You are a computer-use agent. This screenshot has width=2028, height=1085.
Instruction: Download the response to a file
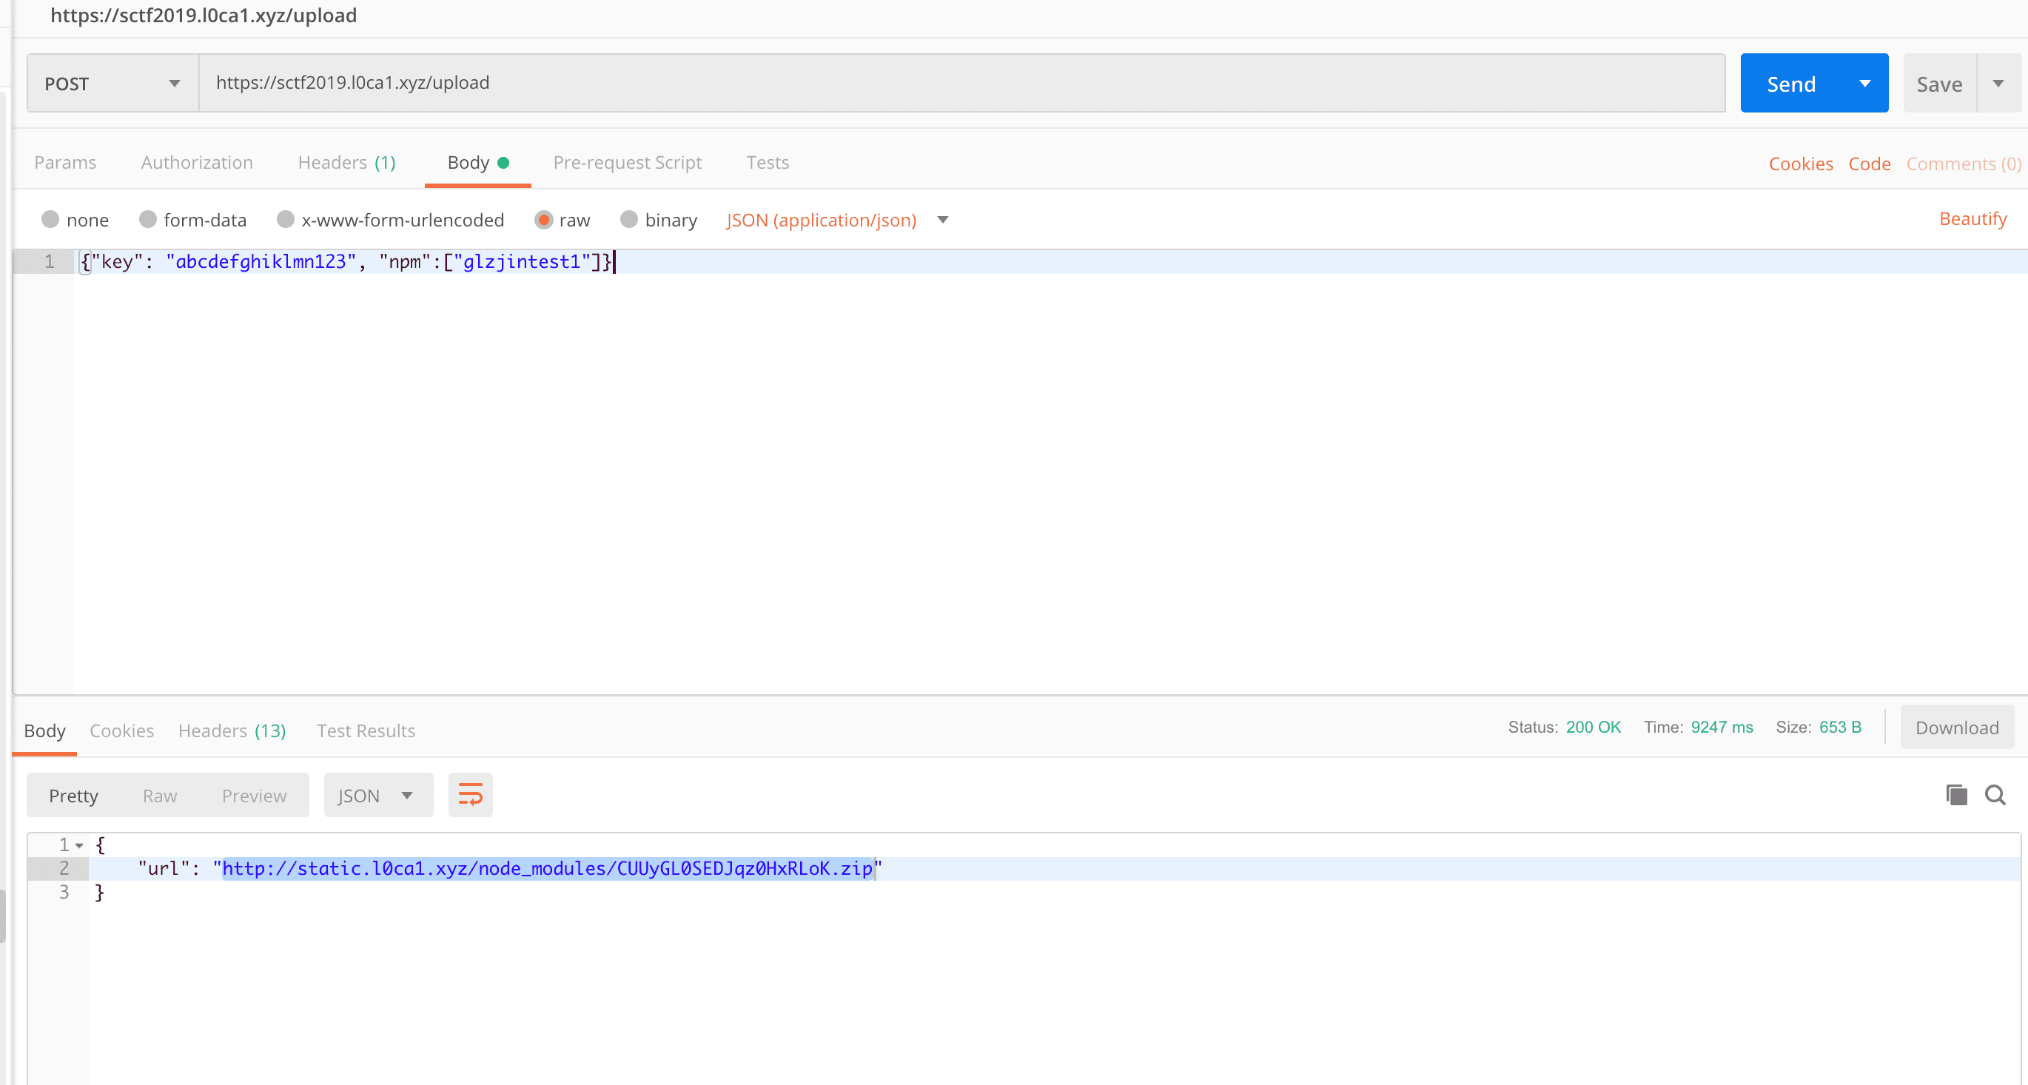tap(1957, 728)
